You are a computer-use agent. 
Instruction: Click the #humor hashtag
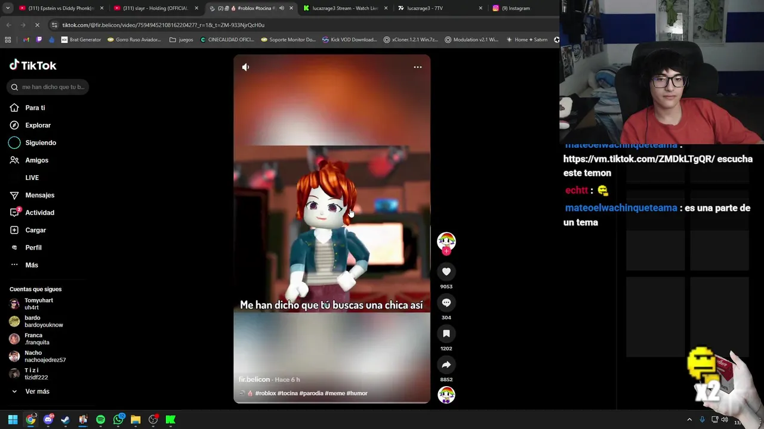point(357,393)
